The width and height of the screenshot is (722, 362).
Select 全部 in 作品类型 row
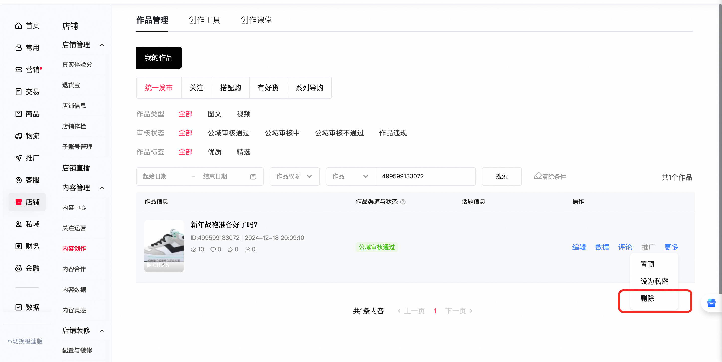(x=185, y=114)
